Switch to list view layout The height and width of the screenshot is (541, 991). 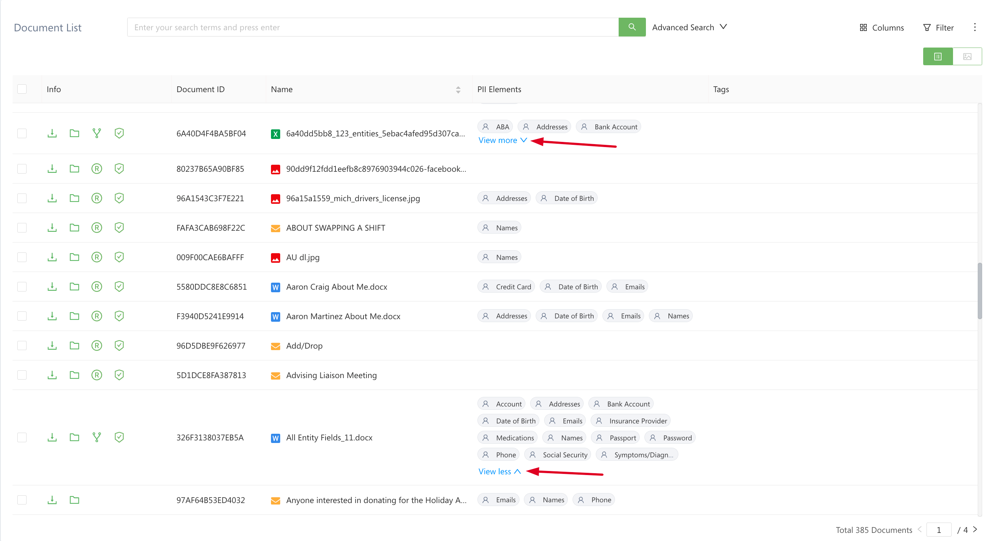click(x=938, y=56)
